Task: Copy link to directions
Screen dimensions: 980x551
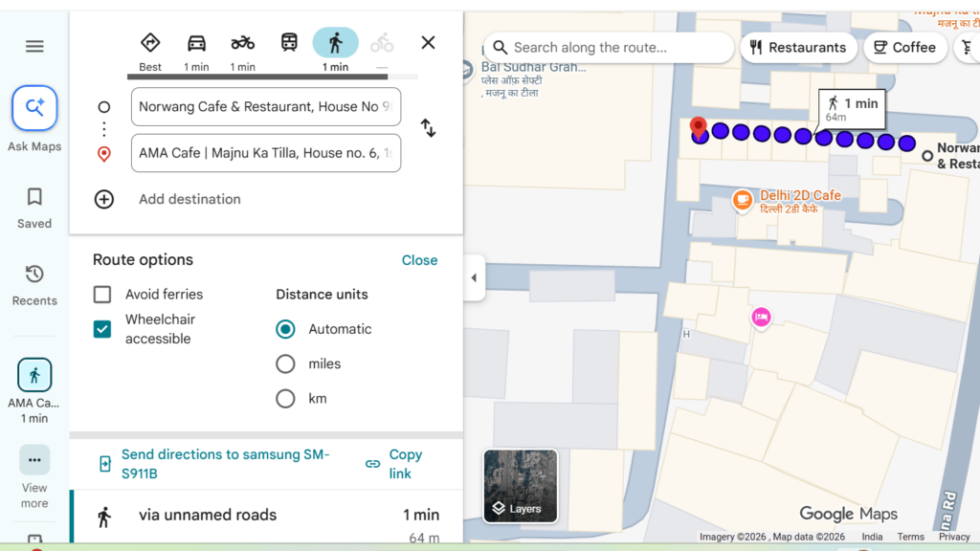Action: [406, 464]
